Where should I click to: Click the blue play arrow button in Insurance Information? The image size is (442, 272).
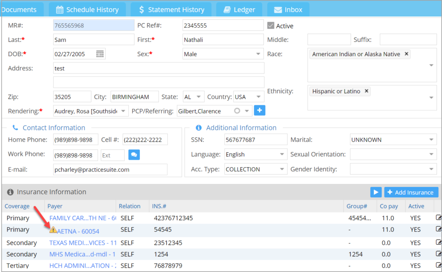click(x=376, y=192)
